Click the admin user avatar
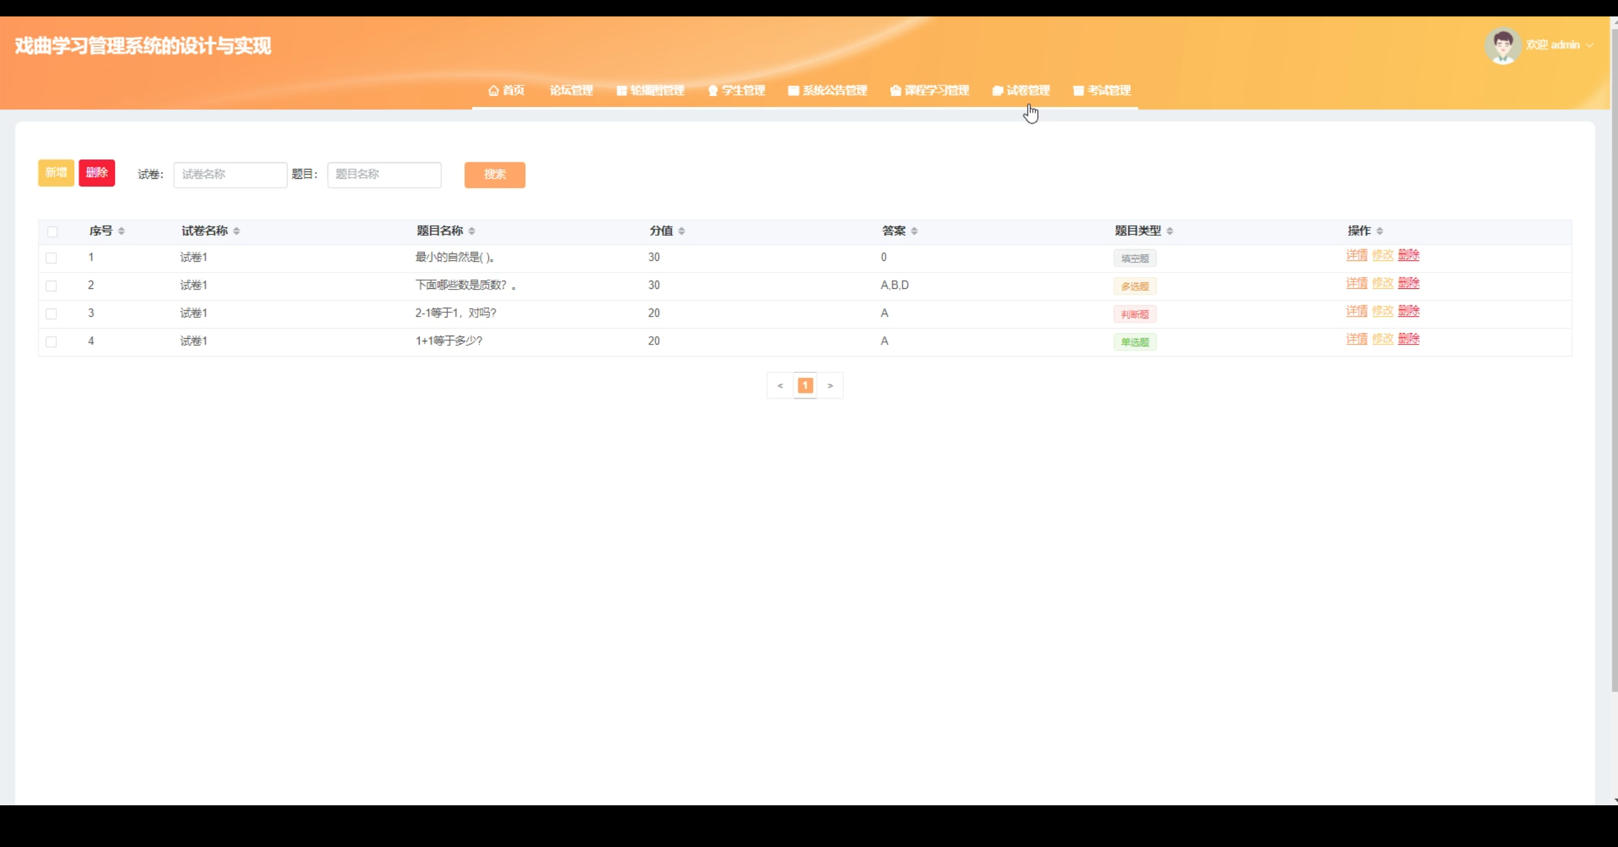This screenshot has height=847, width=1618. (1502, 46)
